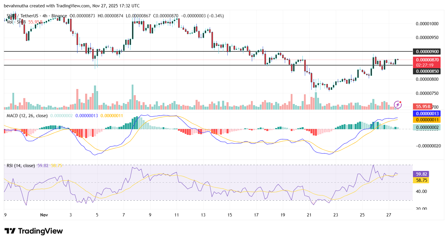Click the 0.00000900 level on the price scale

[426, 51]
